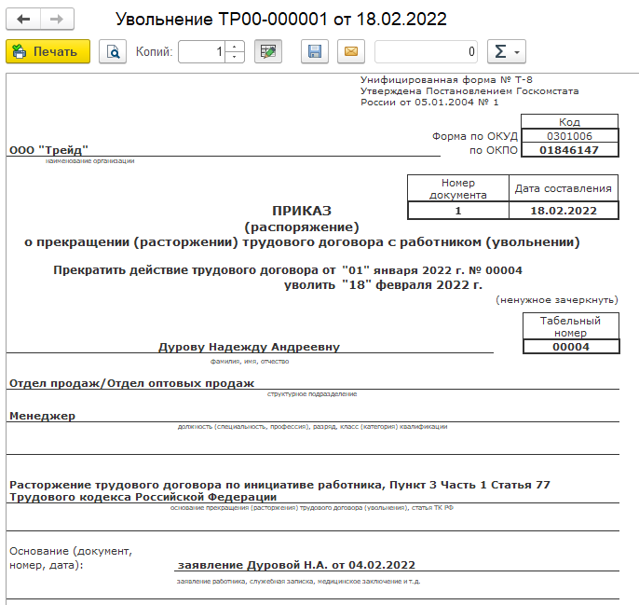Select the basis заявление Дуровой Н.А. от 04.02.2022
This screenshot has width=639, height=605.
296,565
